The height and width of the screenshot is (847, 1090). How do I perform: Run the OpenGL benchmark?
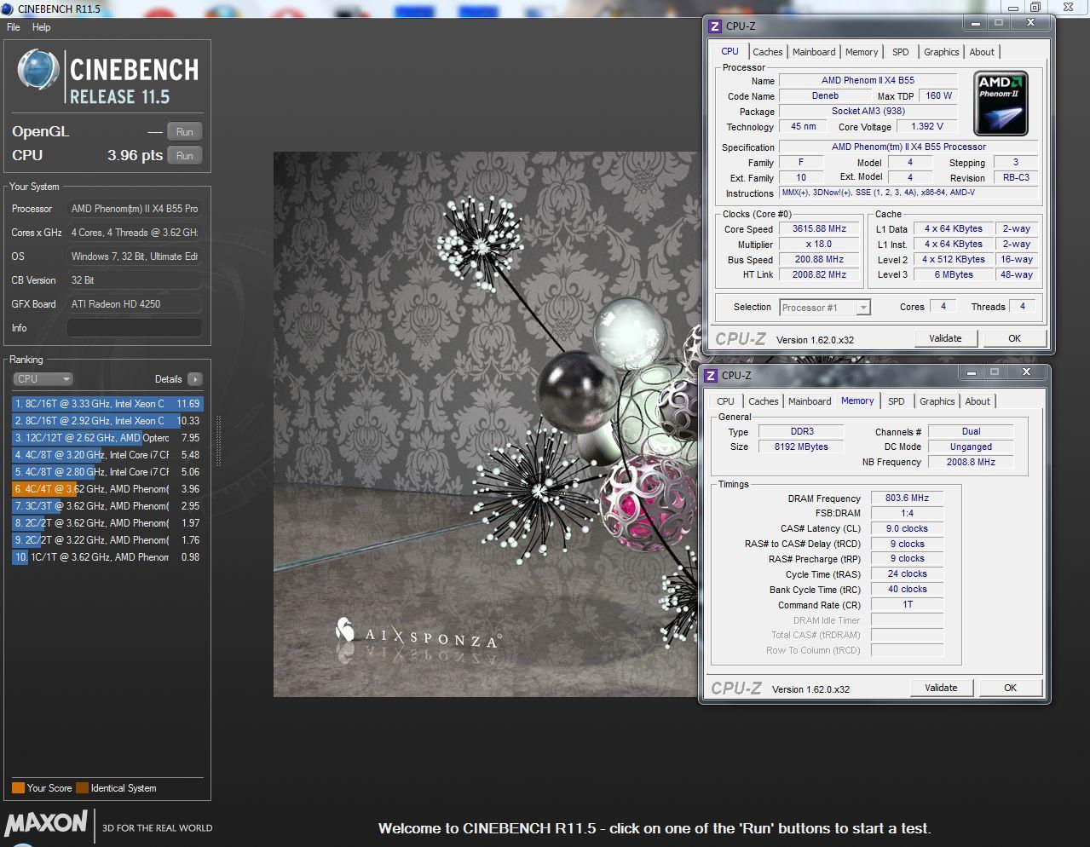click(x=185, y=132)
